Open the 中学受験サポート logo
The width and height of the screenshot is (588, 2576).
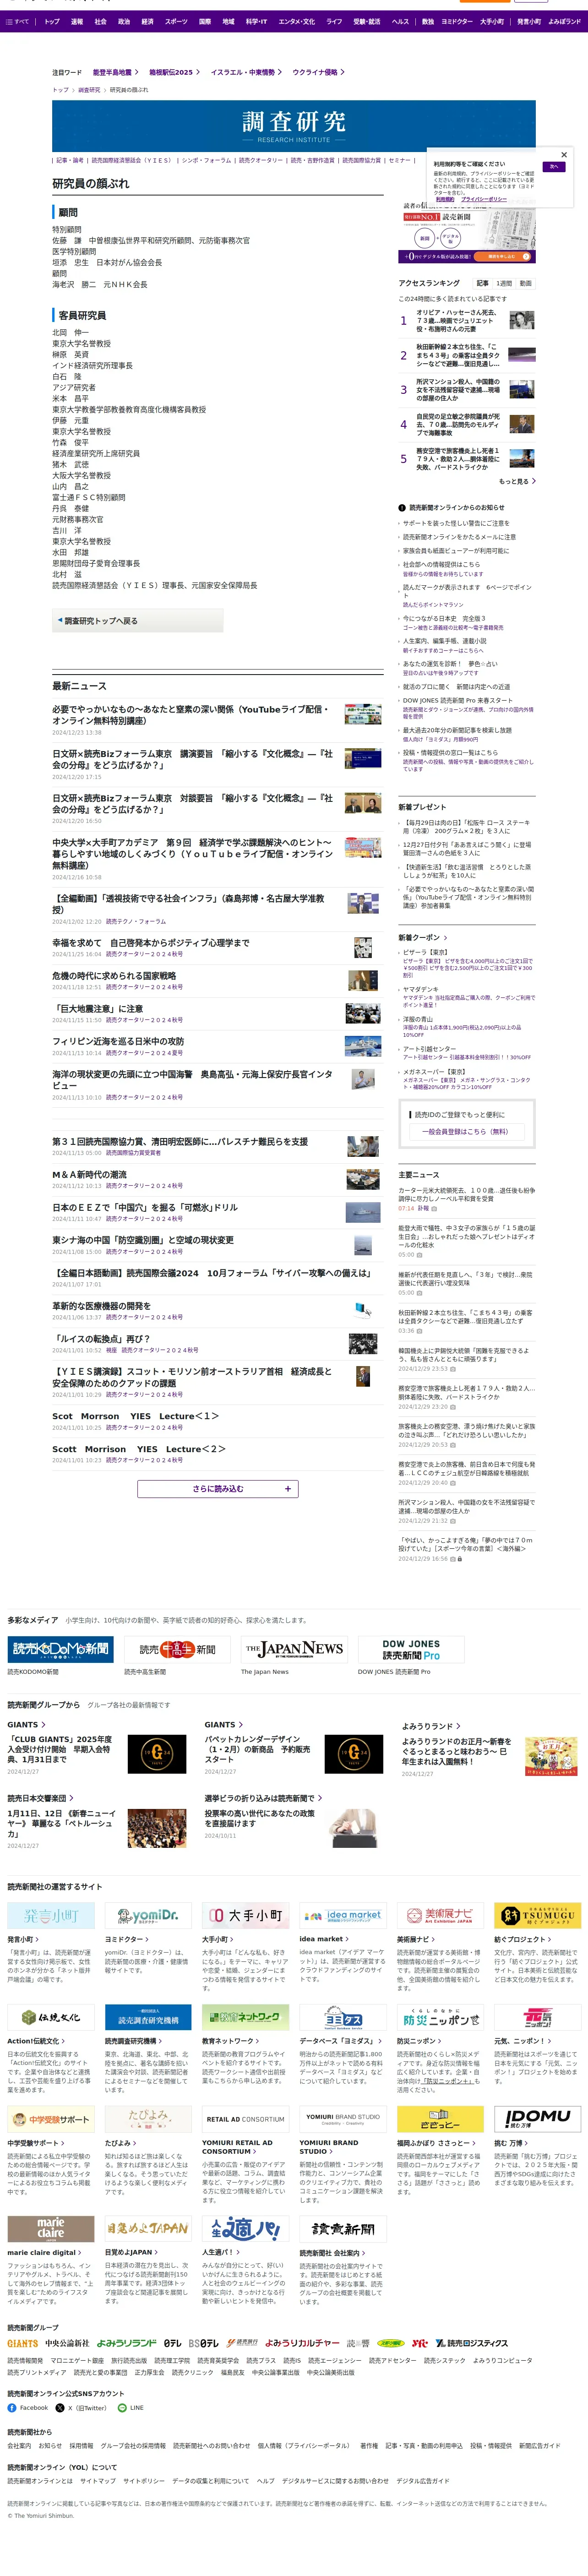[x=51, y=2118]
